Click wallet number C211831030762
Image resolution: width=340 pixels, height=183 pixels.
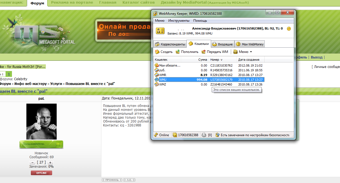point(221,65)
